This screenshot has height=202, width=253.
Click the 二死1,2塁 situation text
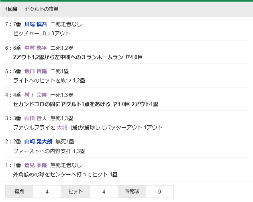point(62,48)
